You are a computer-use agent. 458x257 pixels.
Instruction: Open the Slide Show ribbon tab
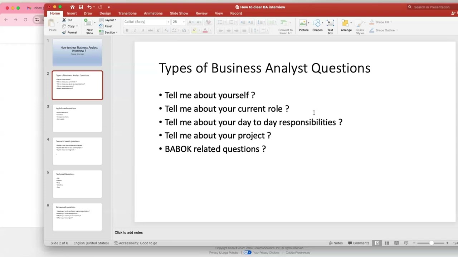(x=179, y=13)
